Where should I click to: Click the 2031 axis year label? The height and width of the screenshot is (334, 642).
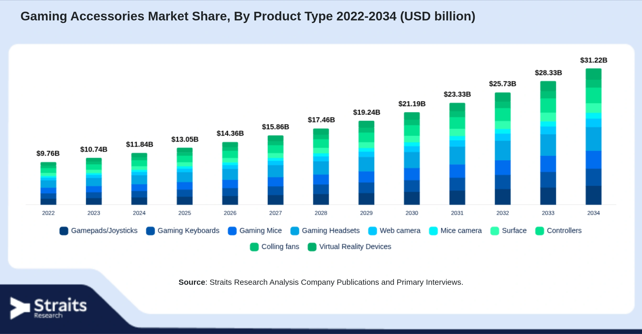coord(457,213)
